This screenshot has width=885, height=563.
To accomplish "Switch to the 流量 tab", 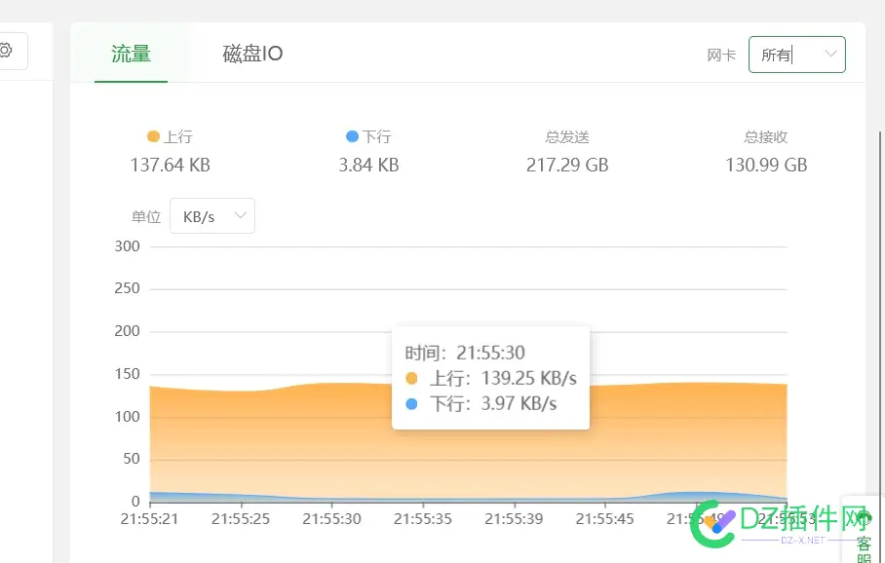I will [x=131, y=54].
